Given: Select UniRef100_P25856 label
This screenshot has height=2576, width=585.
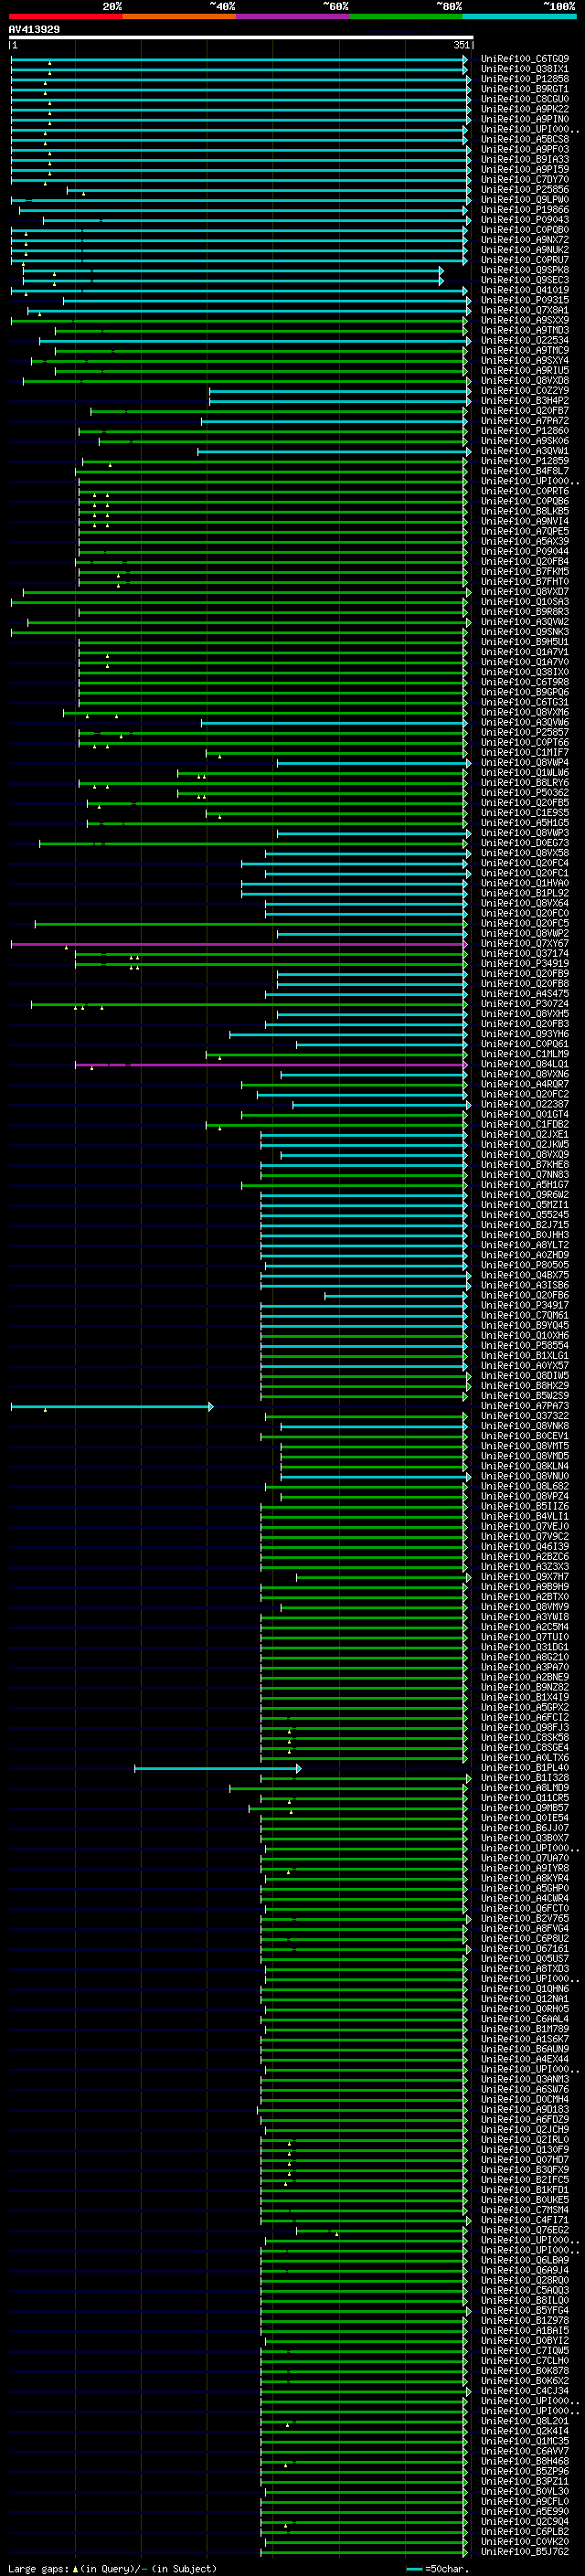Looking at the screenshot, I should pyautogui.click(x=525, y=190).
